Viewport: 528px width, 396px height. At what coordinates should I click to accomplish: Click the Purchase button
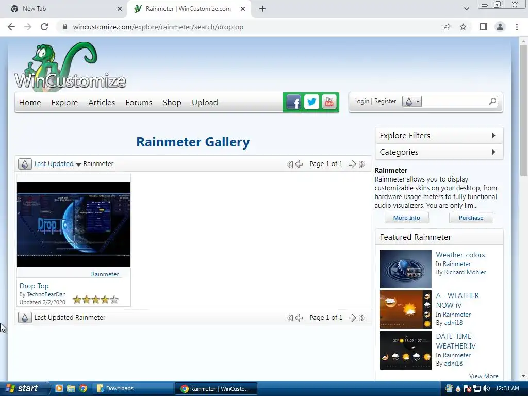coord(471,218)
